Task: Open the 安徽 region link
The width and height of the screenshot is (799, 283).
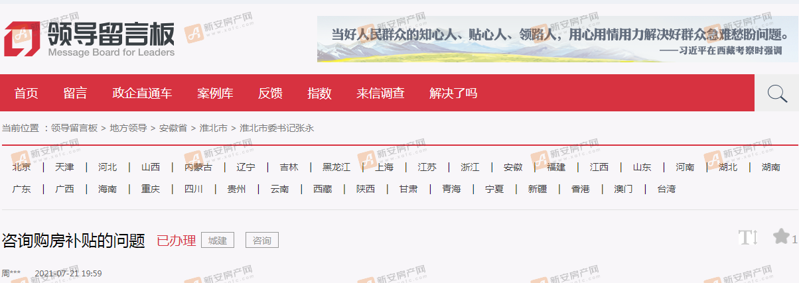Action: pos(513,167)
